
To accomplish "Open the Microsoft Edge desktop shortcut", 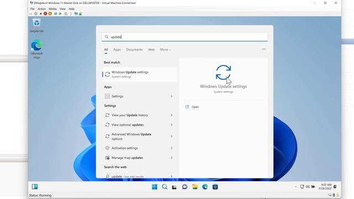I will point(37,49).
